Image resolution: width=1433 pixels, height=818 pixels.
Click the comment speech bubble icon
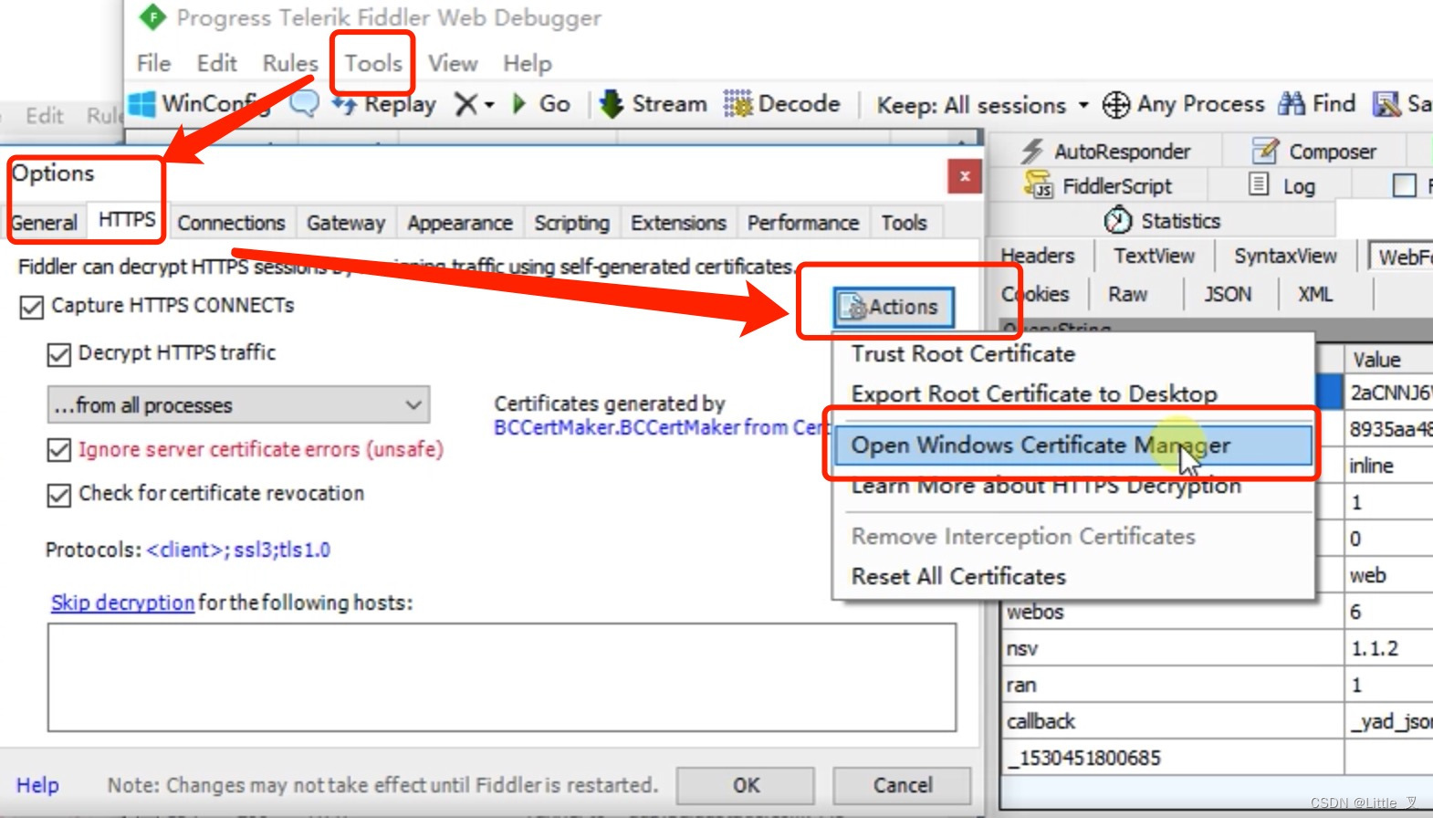(x=304, y=103)
